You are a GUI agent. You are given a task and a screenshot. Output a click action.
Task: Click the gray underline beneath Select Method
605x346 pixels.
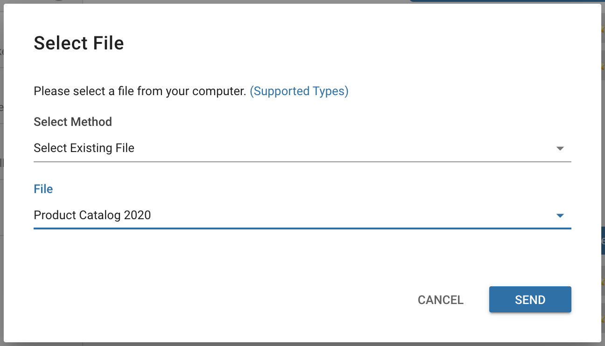click(302, 161)
